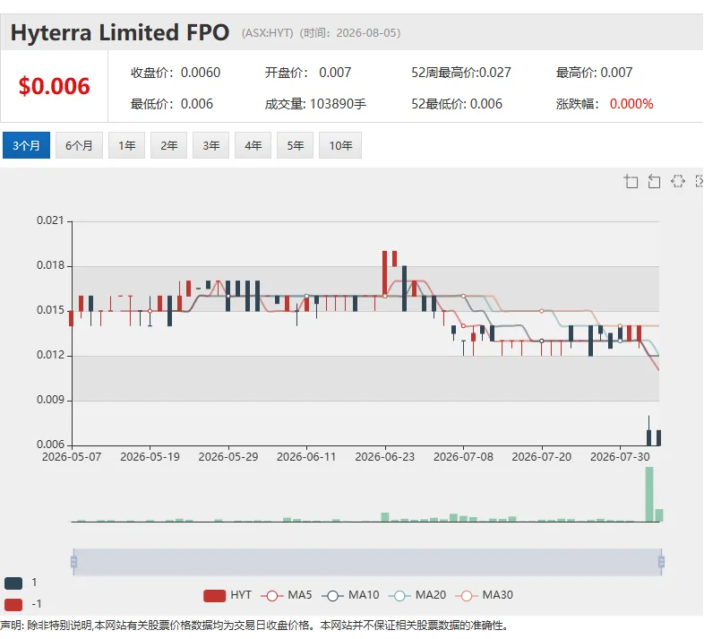Switch chart to 4年 range
This screenshot has height=639, width=704.
pos(253,145)
